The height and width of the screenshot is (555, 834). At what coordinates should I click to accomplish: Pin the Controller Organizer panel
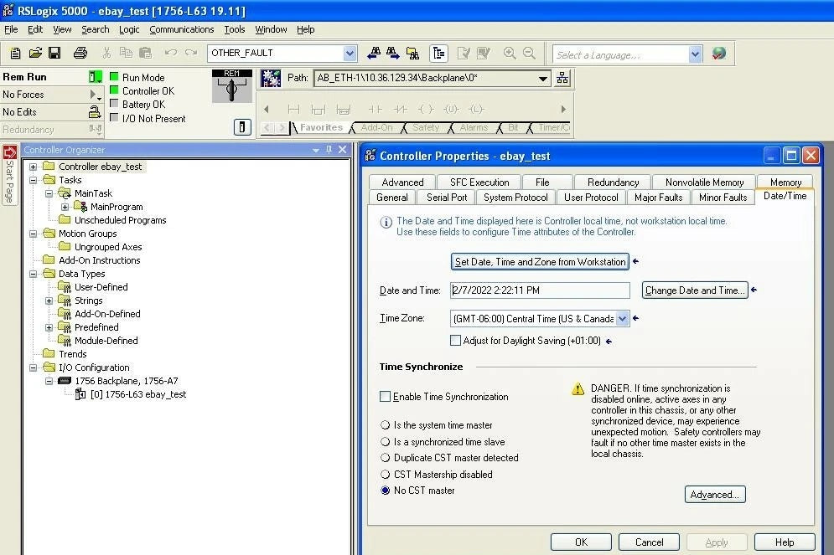point(329,150)
